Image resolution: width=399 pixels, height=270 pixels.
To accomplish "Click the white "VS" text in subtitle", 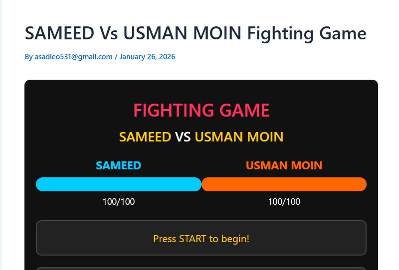I will pyautogui.click(x=183, y=136).
